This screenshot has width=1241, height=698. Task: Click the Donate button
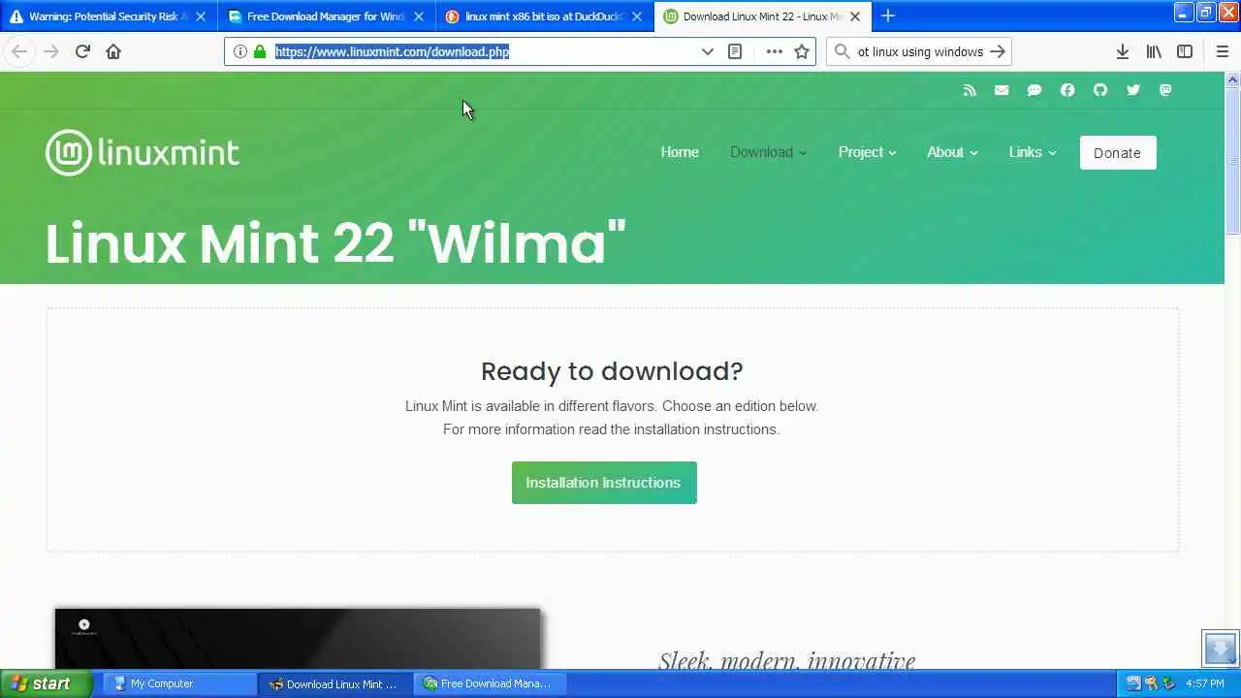point(1118,152)
